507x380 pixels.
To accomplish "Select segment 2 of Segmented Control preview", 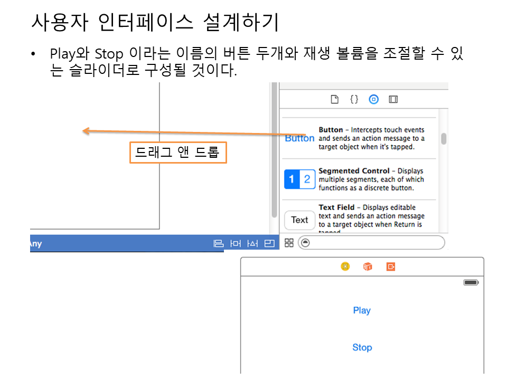I will (x=307, y=179).
